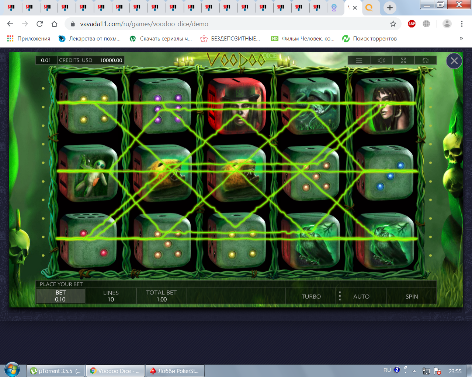472x377 pixels.
Task: Open Лекарства от похм... bookmark
Action: point(90,39)
